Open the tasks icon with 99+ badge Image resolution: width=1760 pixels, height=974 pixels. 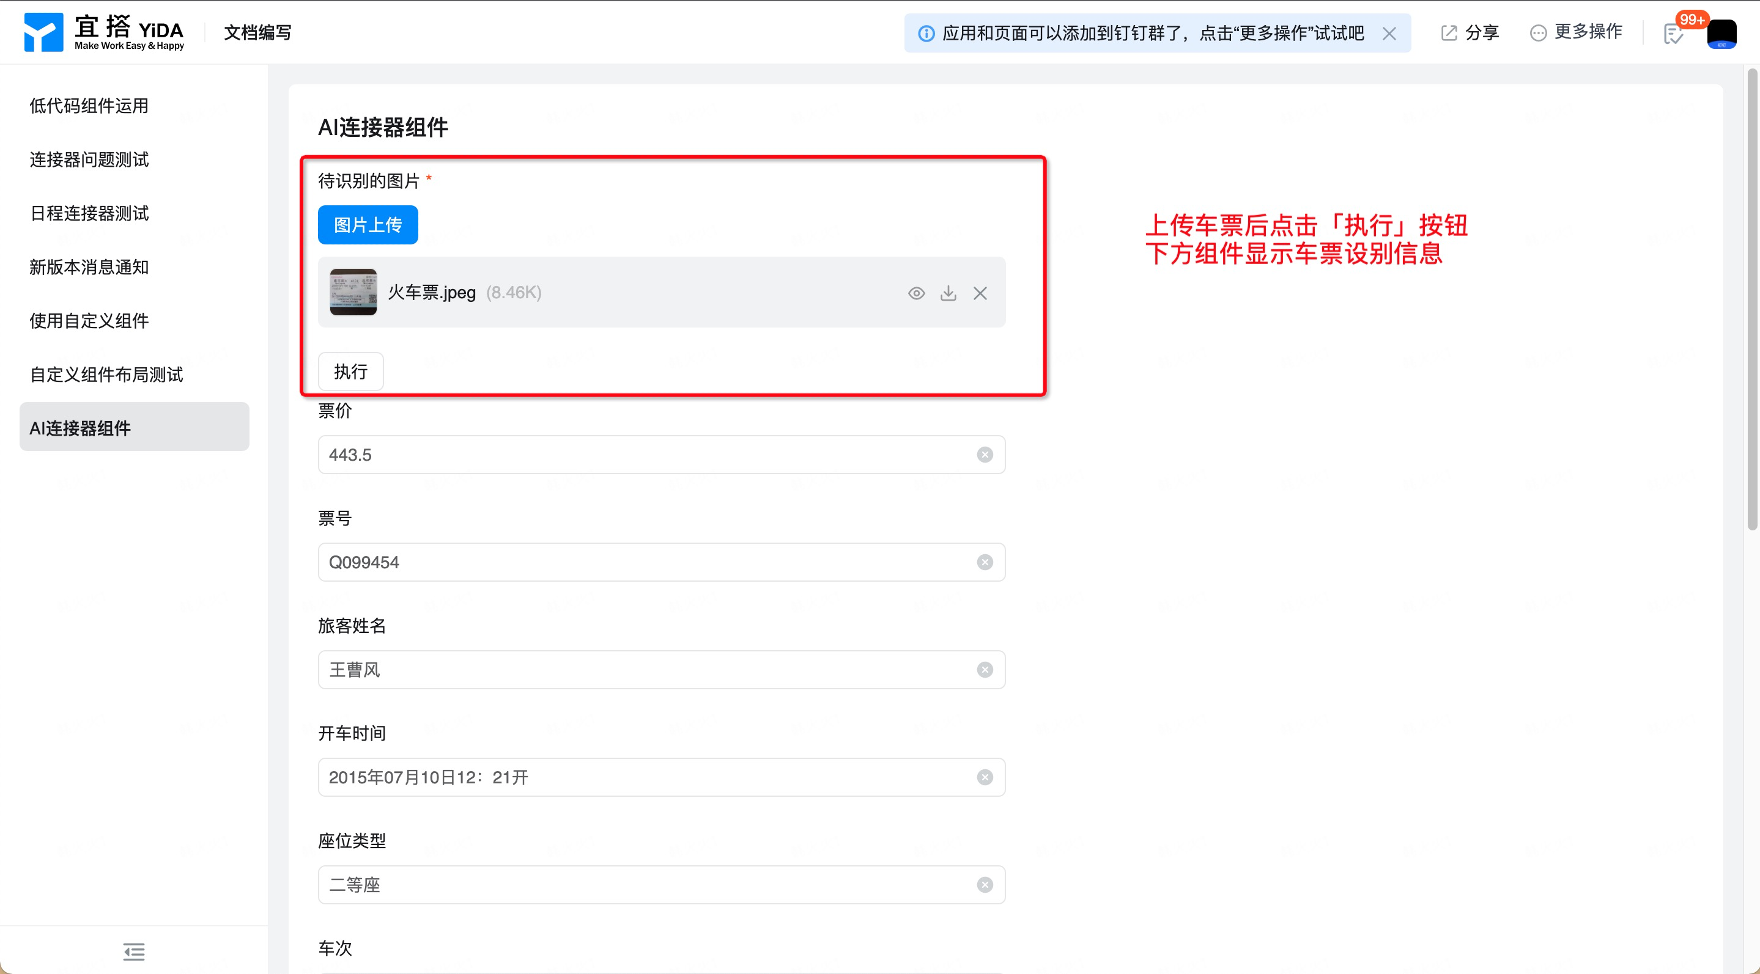[1674, 34]
